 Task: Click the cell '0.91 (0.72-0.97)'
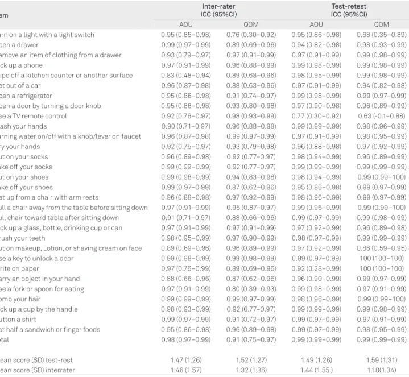[x=251, y=320]
